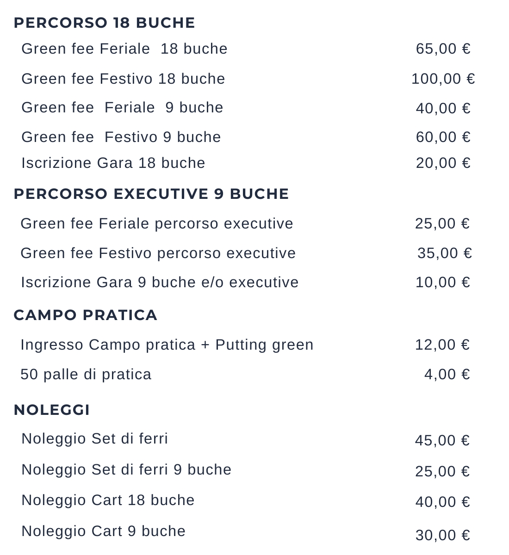The width and height of the screenshot is (509, 555).
Task: Select Iscrizione Gara 18 buche
Action: (113, 163)
